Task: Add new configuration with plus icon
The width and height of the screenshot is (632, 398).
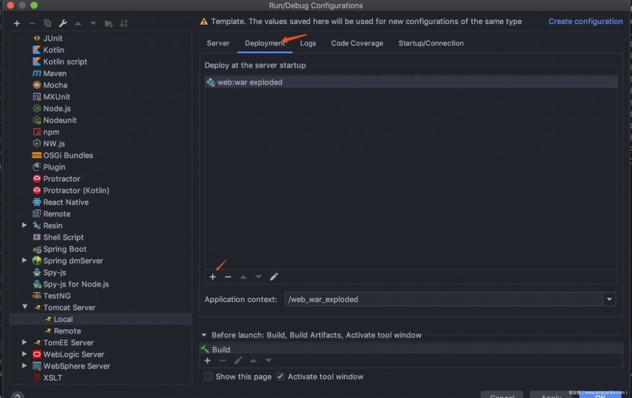Action: [x=16, y=23]
